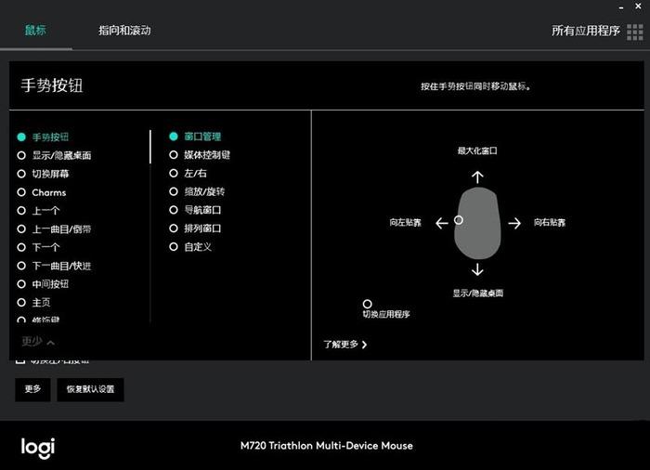This screenshot has width=650, height=470.
Task: Click the left arrow for snap left
Action: 441,223
